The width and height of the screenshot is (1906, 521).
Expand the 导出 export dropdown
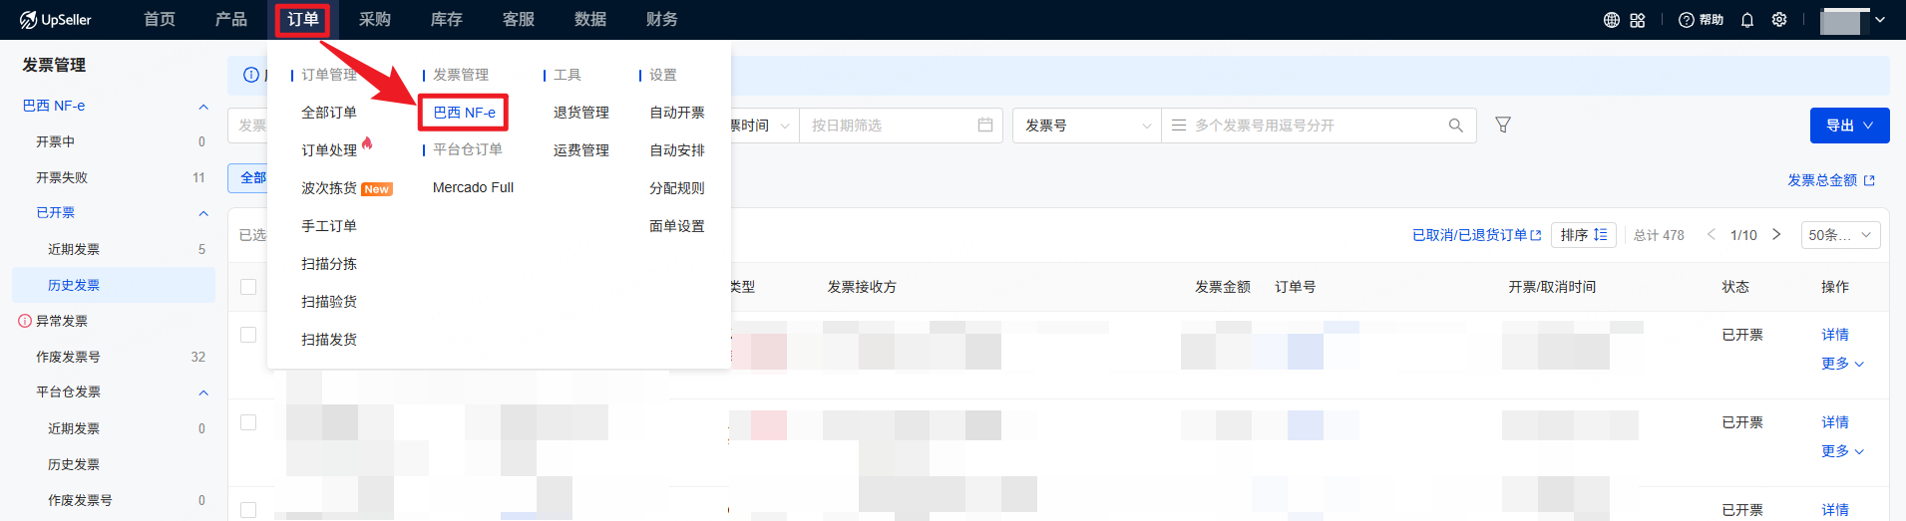click(x=1849, y=126)
